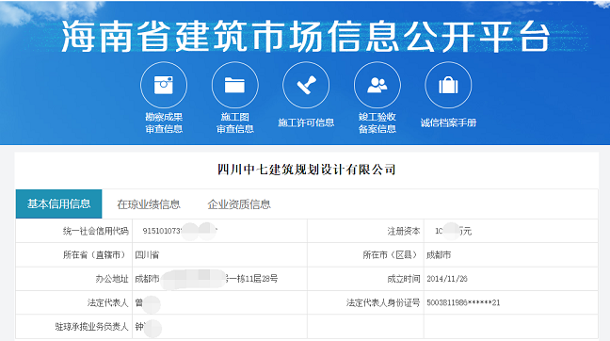Click the Hainan contact name starting with 钟

(x=148, y=327)
